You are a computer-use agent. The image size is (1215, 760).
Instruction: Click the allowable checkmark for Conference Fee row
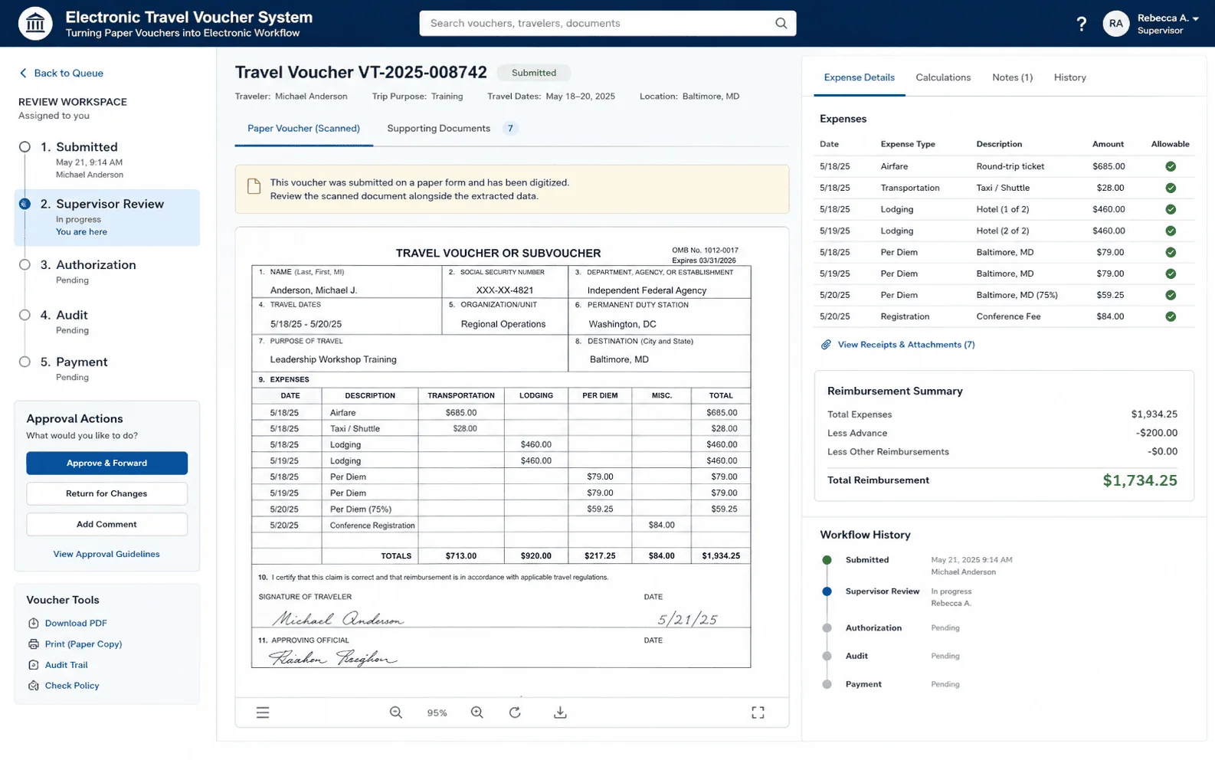coord(1171,316)
